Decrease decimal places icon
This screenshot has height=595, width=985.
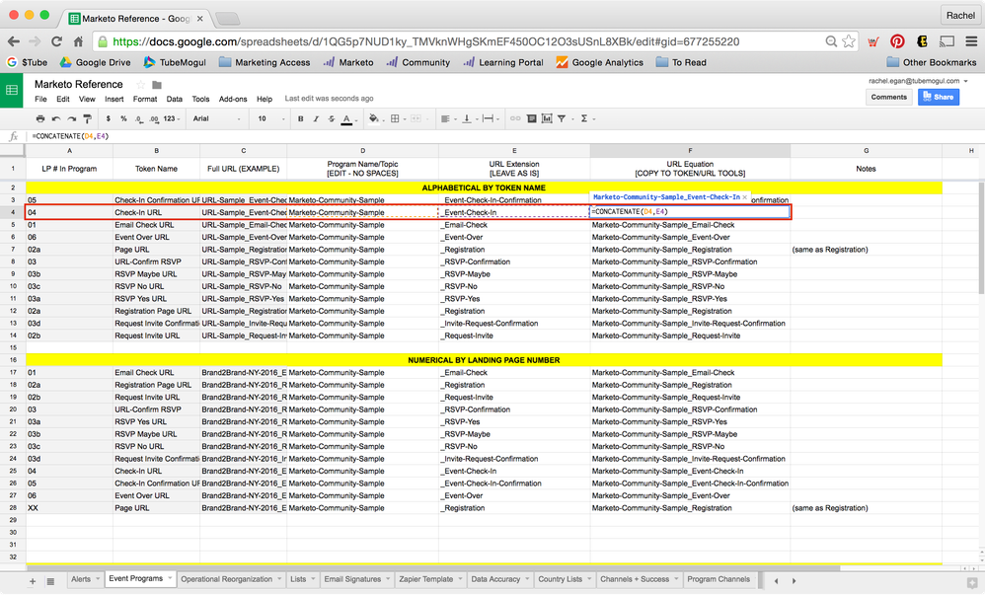[139, 118]
